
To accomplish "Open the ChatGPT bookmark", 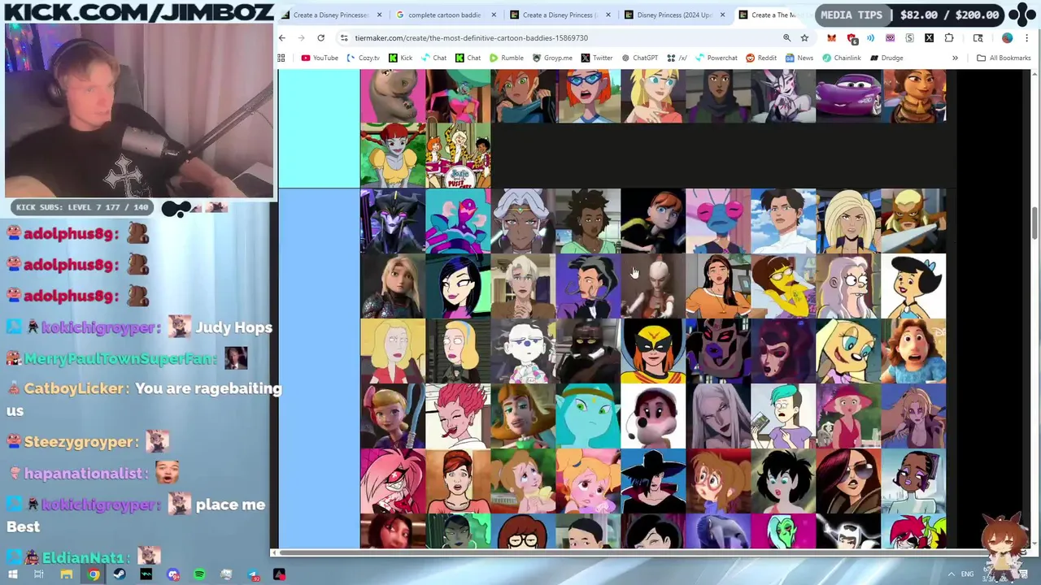I will pyautogui.click(x=639, y=58).
